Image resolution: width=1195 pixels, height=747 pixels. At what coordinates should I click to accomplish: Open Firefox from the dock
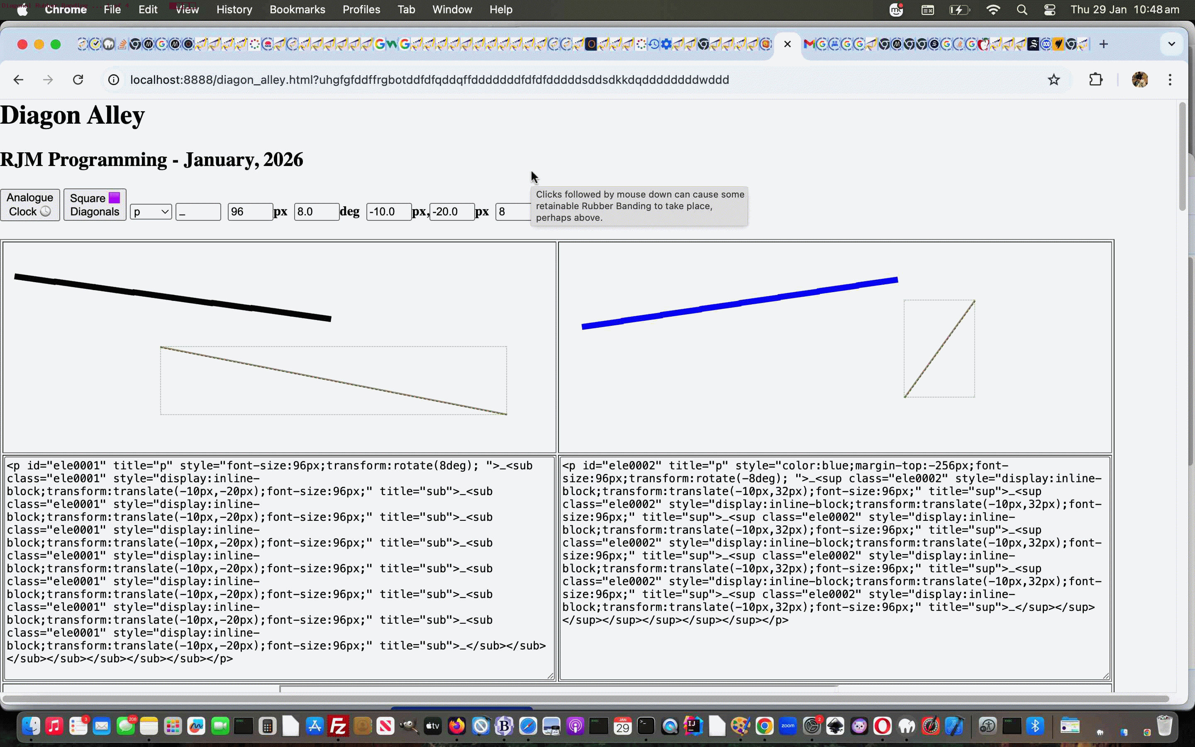pyautogui.click(x=456, y=726)
